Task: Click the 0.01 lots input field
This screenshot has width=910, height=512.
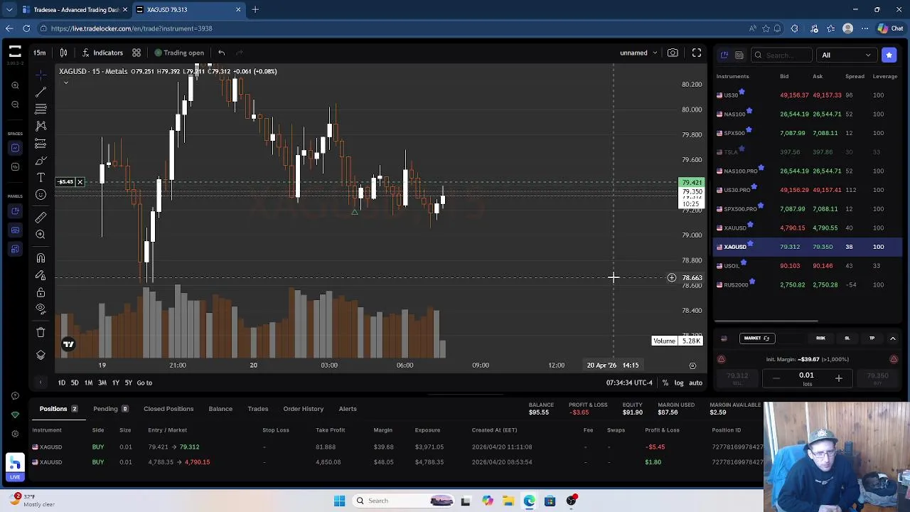Action: click(x=806, y=378)
